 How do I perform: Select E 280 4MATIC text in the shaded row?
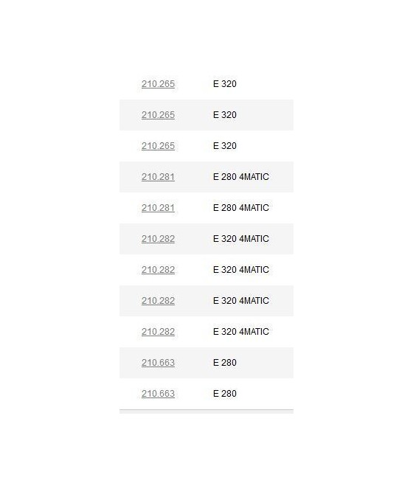click(241, 177)
